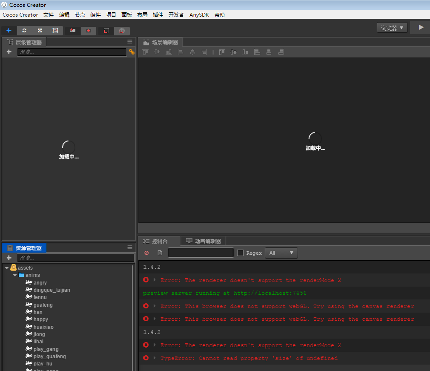Screen dimensions: 430x371
Task: Switch to center gizmo position mode
Action: pos(88,31)
